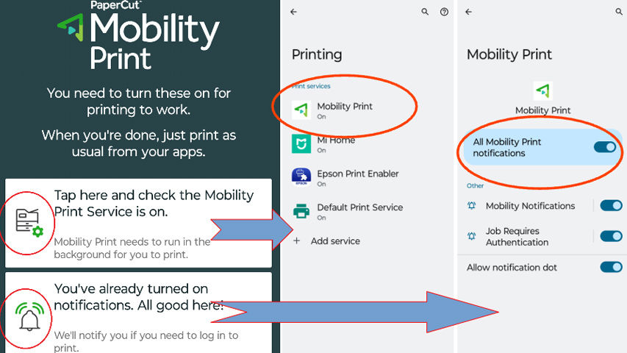627x353 pixels.
Task: Tap the Mobility Print app logo
Action: point(542,91)
